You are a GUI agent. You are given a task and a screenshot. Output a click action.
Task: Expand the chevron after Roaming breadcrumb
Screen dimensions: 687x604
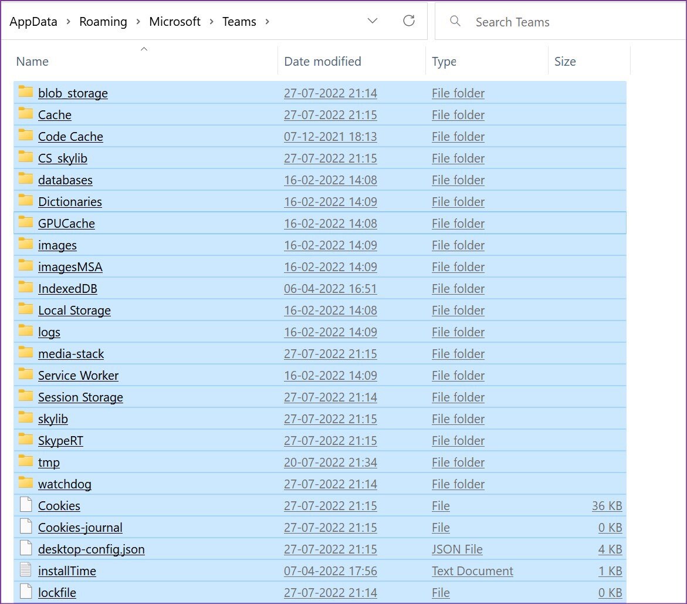(x=138, y=22)
